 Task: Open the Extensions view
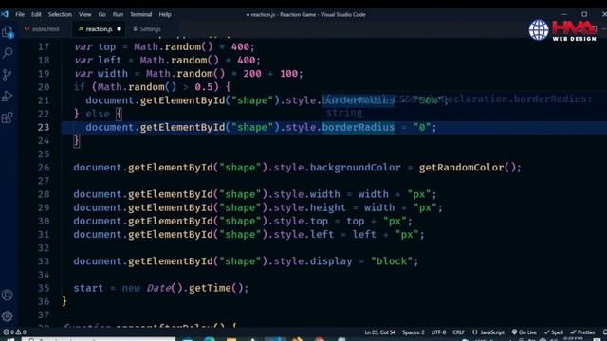pyautogui.click(x=8, y=117)
